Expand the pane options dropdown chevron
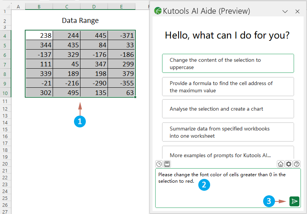The width and height of the screenshot is (307, 214). 285,11
